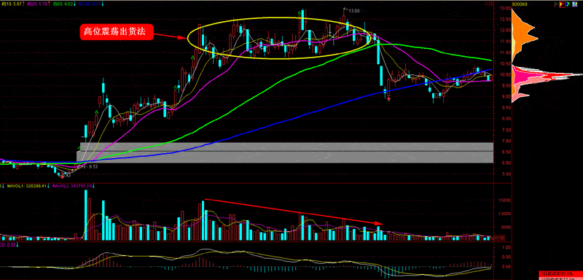Viewport: 583px width, 280px height.
Task: Click the red cost label at bottom right
Action: point(561,273)
